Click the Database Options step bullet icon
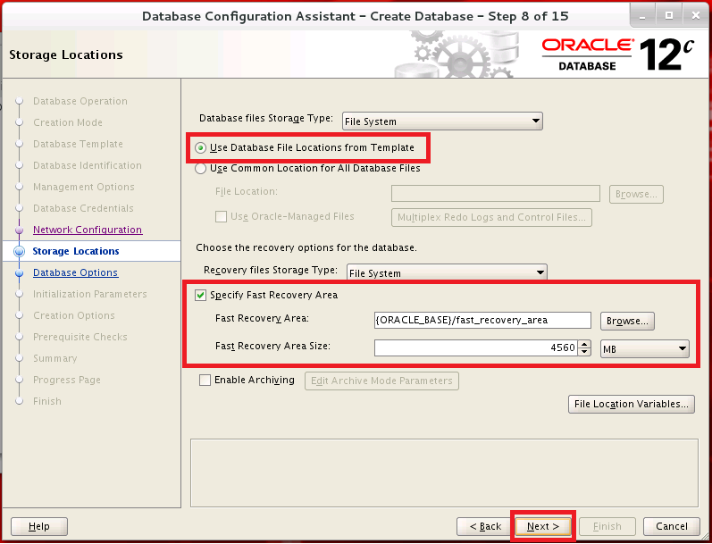This screenshot has width=712, height=544. tap(19, 273)
